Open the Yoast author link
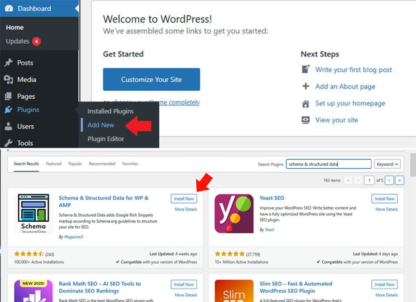 pos(269,230)
